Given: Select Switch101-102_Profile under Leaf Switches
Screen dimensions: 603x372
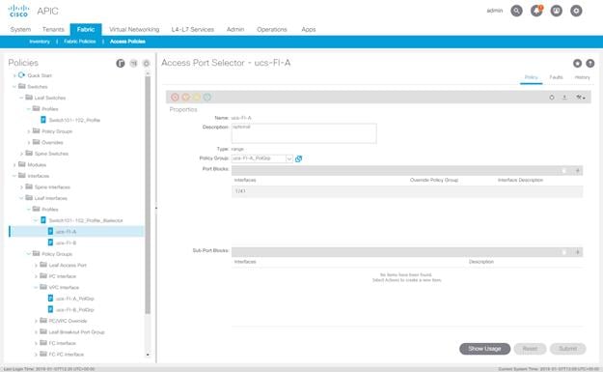Looking at the screenshot, I should [x=74, y=120].
